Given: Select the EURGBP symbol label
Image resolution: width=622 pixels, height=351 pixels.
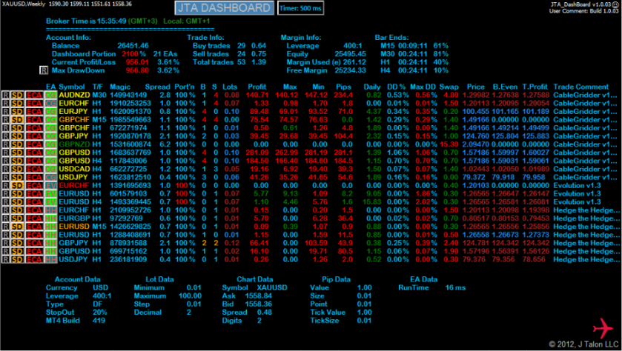Looking at the screenshot, I should (x=74, y=217).
